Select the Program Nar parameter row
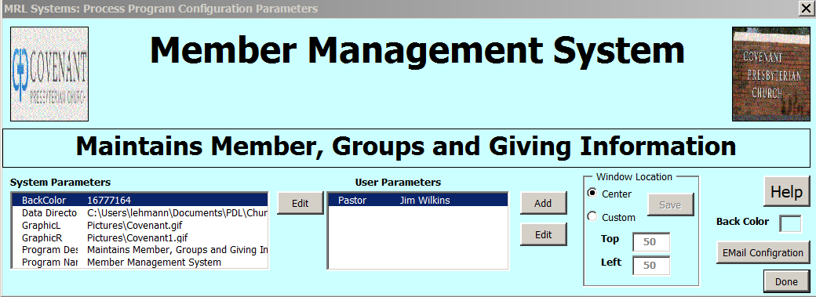Screen dimensions: 816x297 click(140, 263)
